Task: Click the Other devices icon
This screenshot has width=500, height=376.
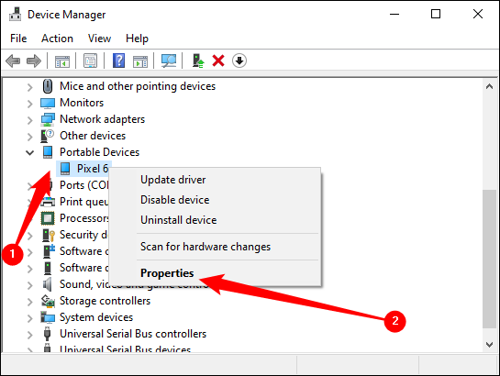Action: tap(48, 136)
